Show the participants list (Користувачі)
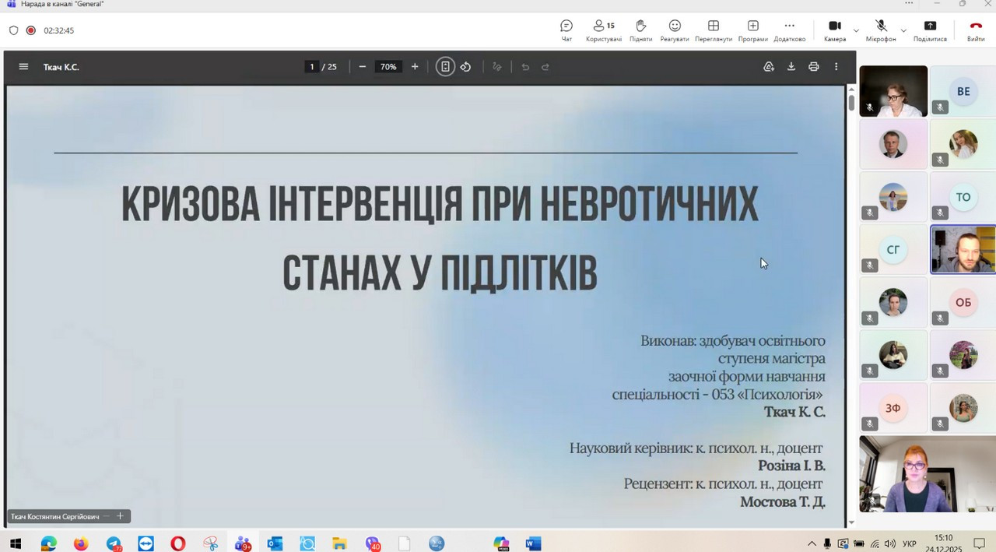Image resolution: width=996 pixels, height=552 pixels. coord(603,30)
